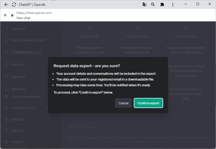Click the X icon beside the address
Screen dimensions: 216x149
(5, 15)
